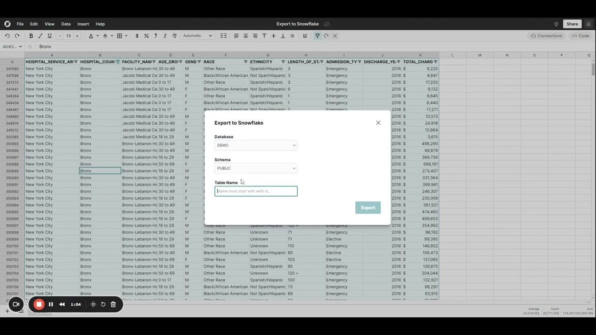Click the Export button in dialog
Image resolution: width=596 pixels, height=335 pixels.
pos(368,208)
